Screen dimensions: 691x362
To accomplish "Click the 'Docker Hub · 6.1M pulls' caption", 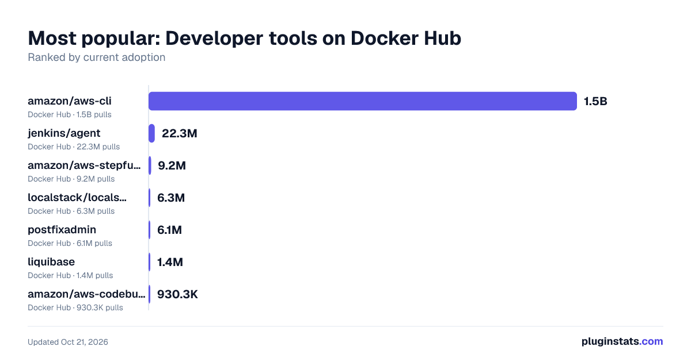I will (x=70, y=243).
